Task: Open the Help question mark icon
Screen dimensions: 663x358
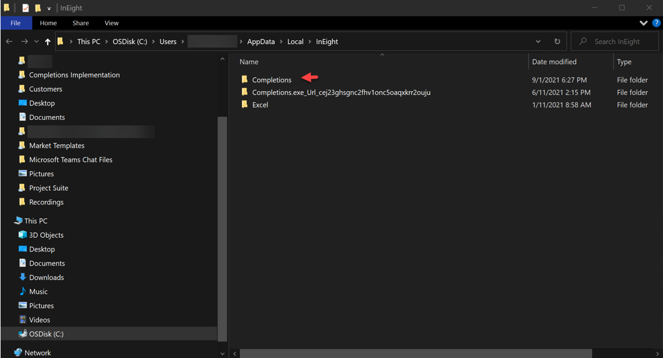Action: (656, 23)
